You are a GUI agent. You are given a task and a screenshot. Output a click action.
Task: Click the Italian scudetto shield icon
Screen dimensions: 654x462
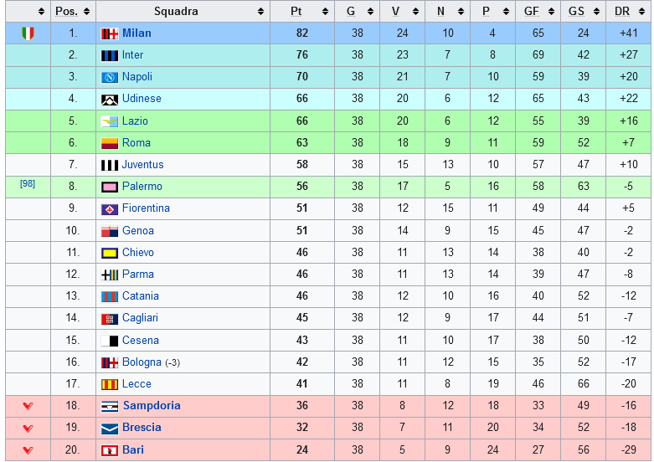coord(28,33)
